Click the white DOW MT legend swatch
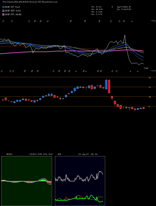156x206 pixels. tap(3, 11)
